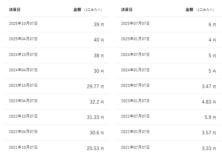The height and width of the screenshot is (152, 222).
Task: Click the 29.77 円 amount value
Action: pyautogui.click(x=95, y=86)
